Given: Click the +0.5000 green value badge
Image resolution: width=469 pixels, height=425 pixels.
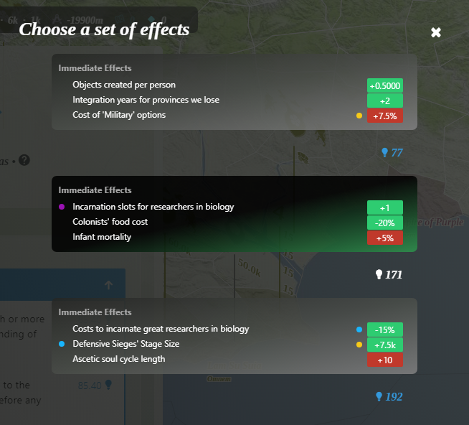Looking at the screenshot, I should tap(385, 85).
